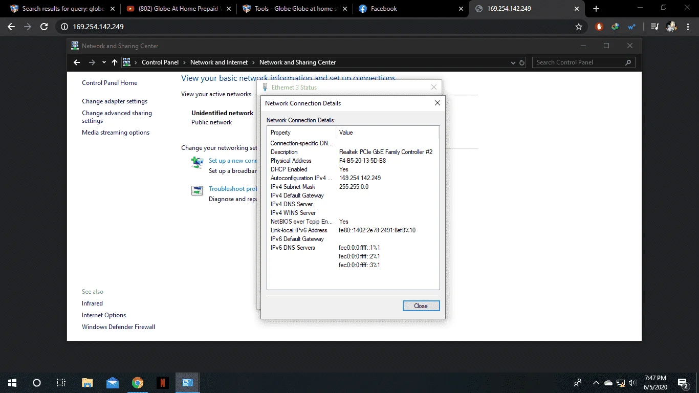Viewport: 699px width, 393px height.
Task: Open the network icon in system tray
Action: tap(621, 382)
